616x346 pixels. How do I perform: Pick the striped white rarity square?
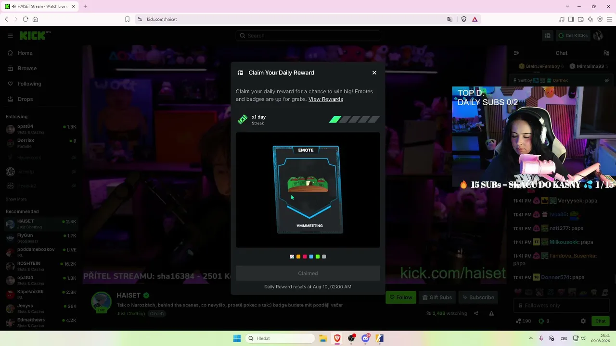[292, 257]
